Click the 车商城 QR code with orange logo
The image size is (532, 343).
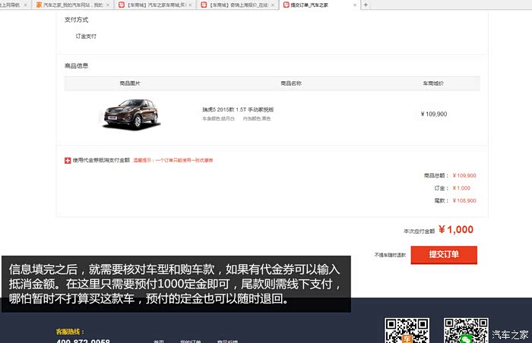coord(407,330)
